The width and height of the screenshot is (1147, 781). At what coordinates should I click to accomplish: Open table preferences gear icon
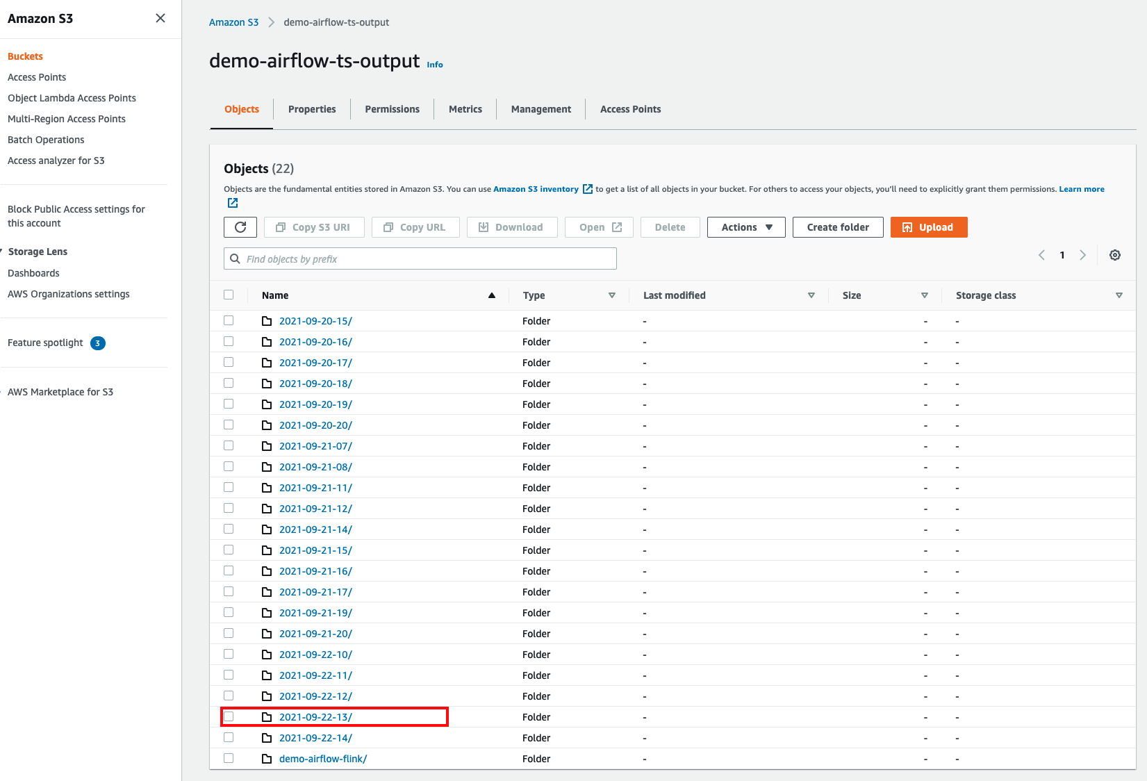pyautogui.click(x=1115, y=255)
